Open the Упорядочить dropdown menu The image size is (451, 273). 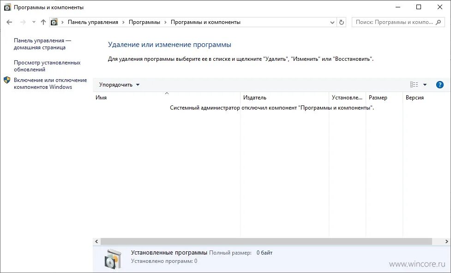120,85
